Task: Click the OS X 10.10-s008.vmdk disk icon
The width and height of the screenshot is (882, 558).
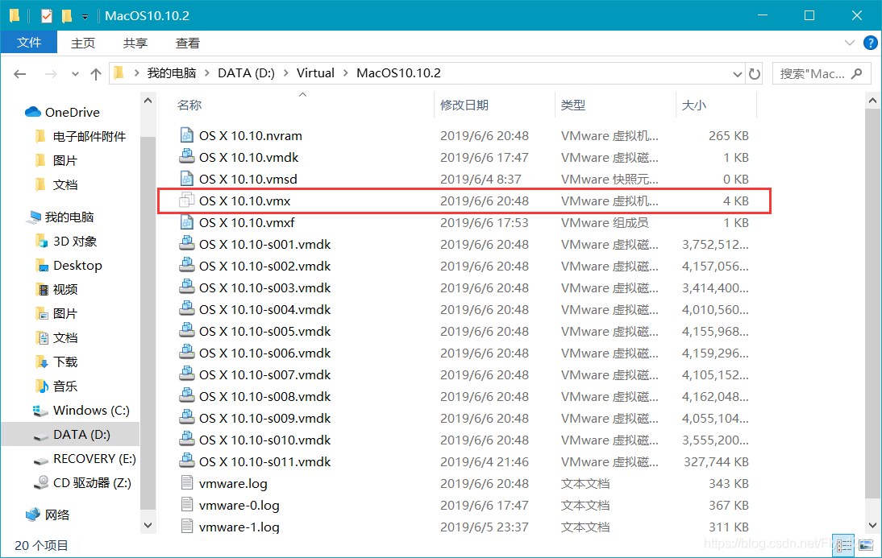Action: [x=186, y=395]
